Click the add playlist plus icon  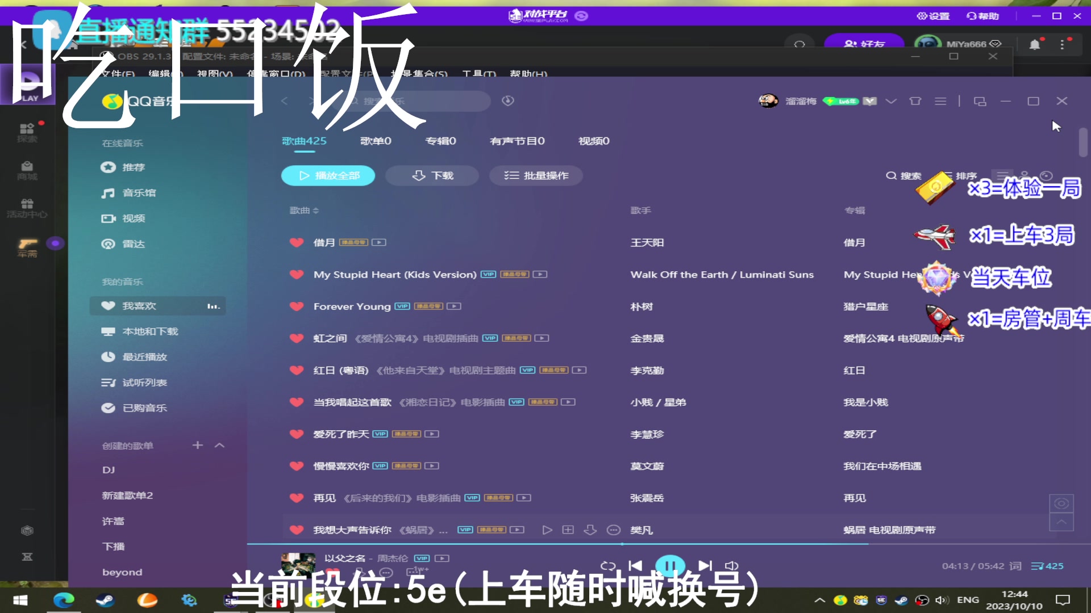pos(198,445)
